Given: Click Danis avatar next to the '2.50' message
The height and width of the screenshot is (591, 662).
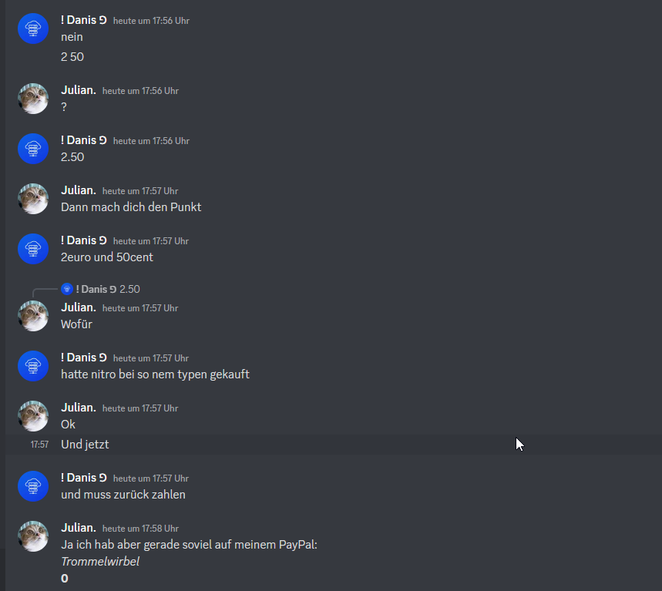Looking at the screenshot, I should coord(33,149).
